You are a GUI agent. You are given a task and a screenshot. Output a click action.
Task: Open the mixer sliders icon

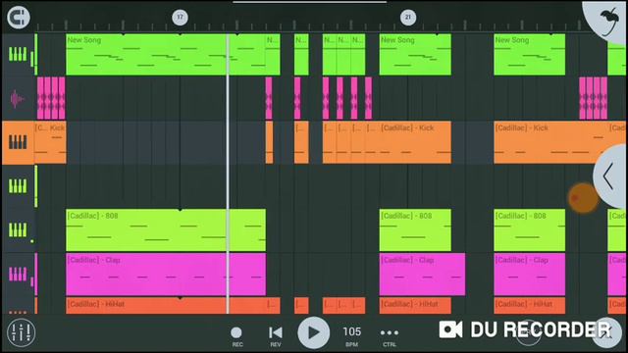click(x=21, y=332)
